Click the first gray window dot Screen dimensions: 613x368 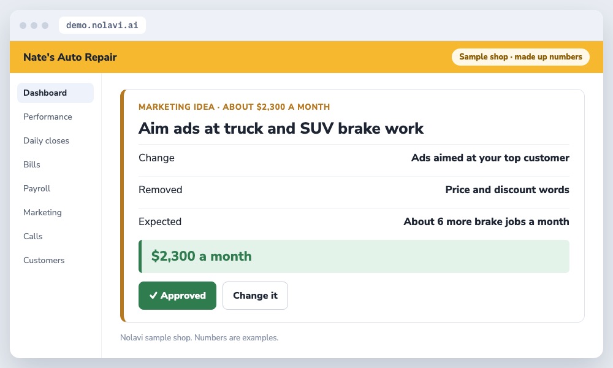tap(23, 25)
